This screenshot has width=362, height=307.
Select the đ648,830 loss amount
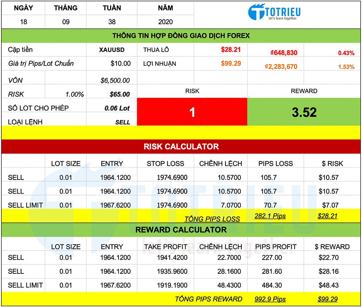coord(284,53)
